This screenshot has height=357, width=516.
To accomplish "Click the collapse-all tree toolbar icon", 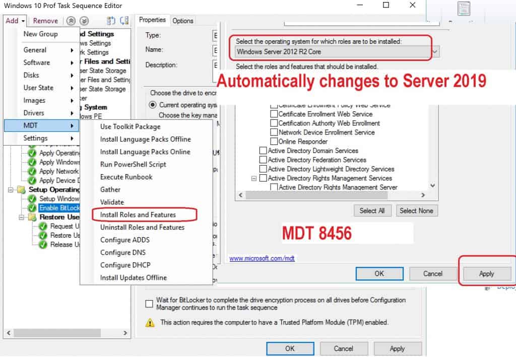I will [124, 21].
